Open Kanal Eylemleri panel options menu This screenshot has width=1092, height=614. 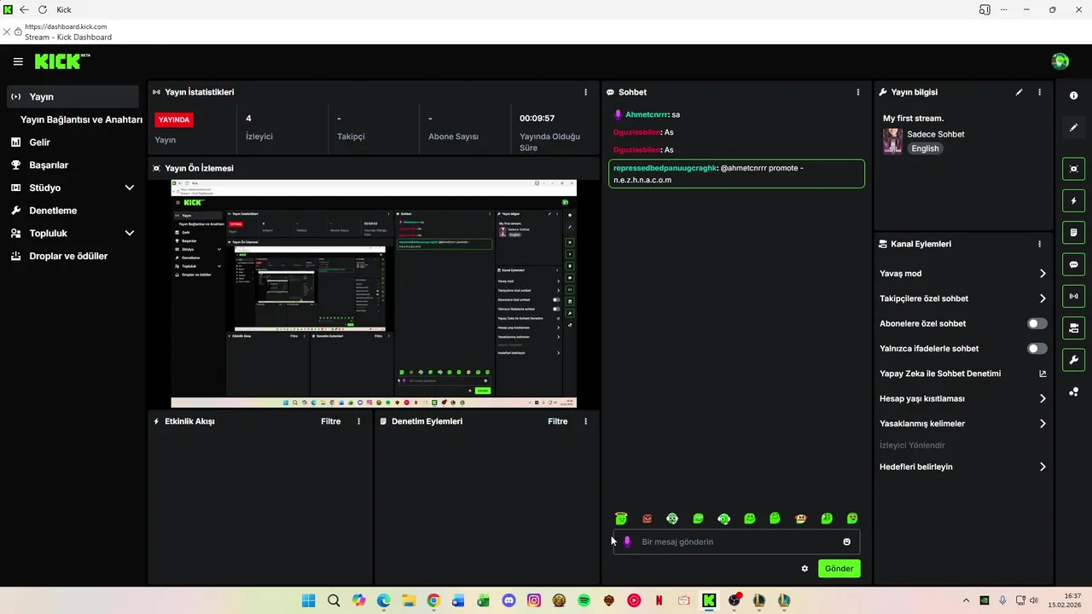pos(1039,244)
